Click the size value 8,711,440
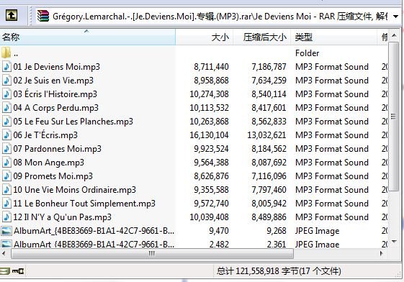Screen dimensions: 404x282 tap(211, 67)
